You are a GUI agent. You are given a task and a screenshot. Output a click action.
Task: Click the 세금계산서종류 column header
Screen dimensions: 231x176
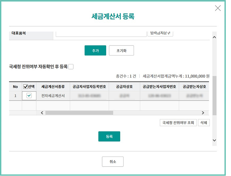click(53, 87)
